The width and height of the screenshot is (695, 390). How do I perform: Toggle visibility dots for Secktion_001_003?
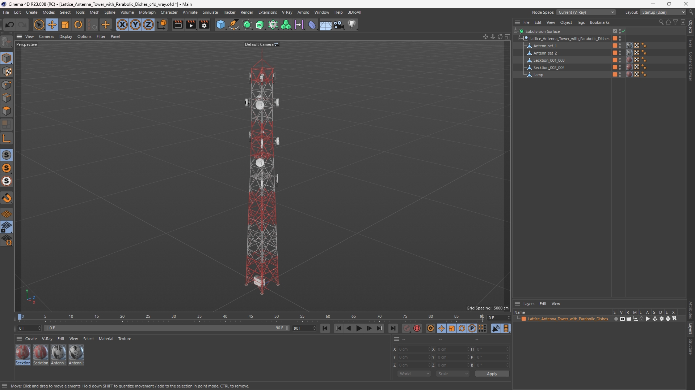tap(620, 60)
